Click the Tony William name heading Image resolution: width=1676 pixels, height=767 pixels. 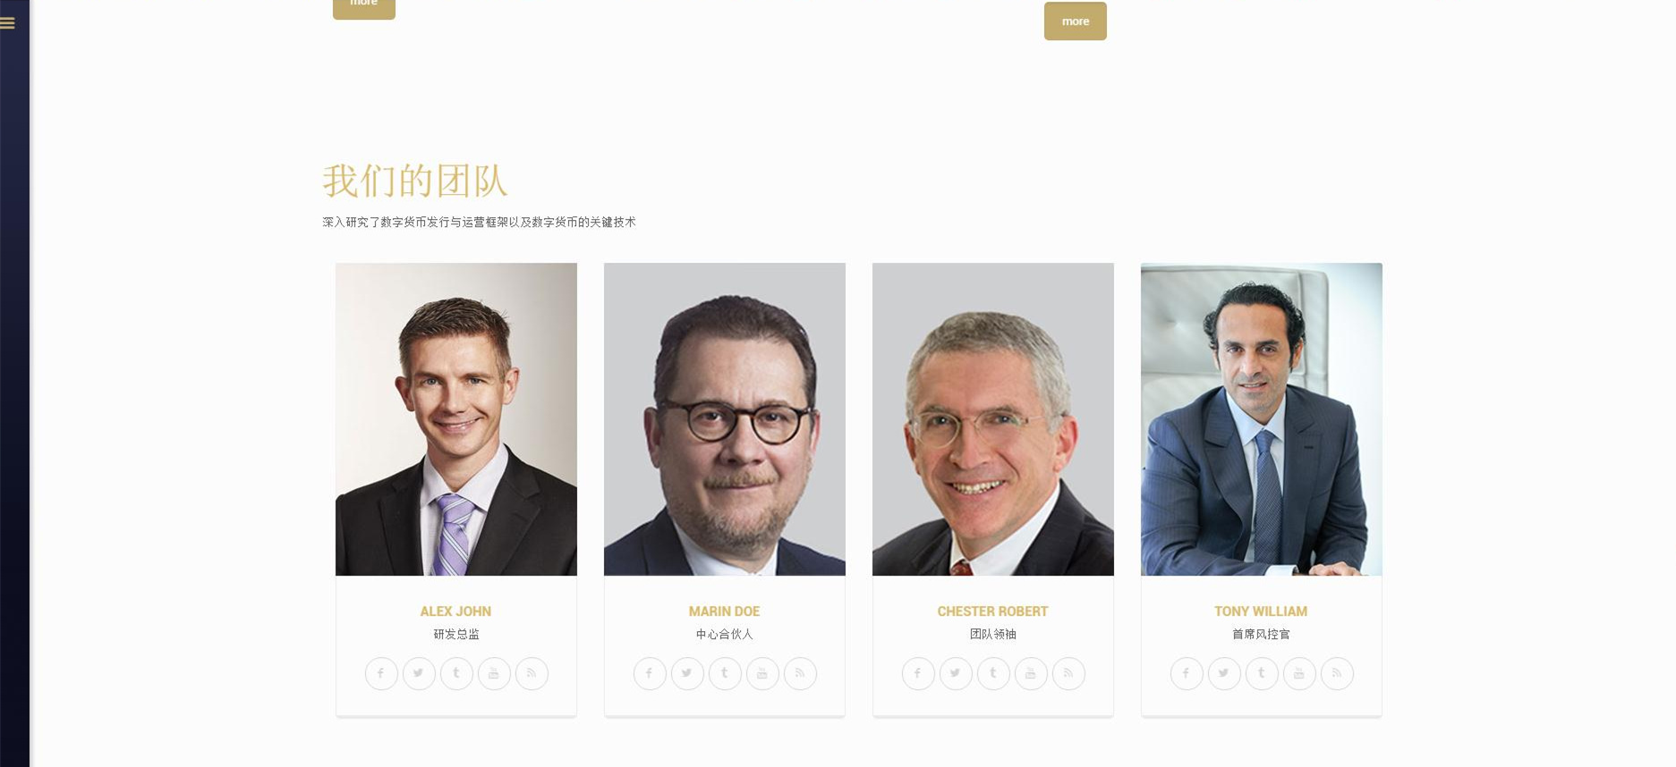point(1261,611)
